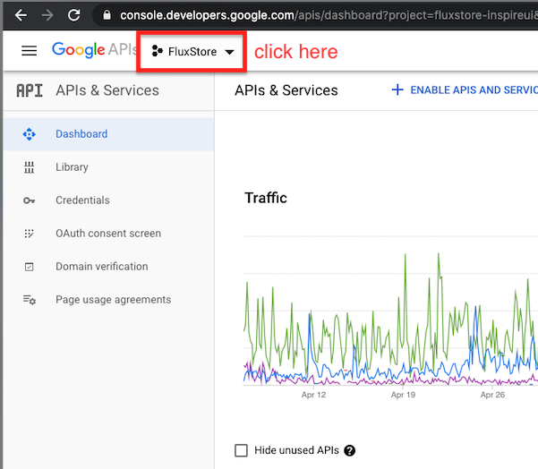
Task: Click the Library grid icon
Action: [x=30, y=167]
